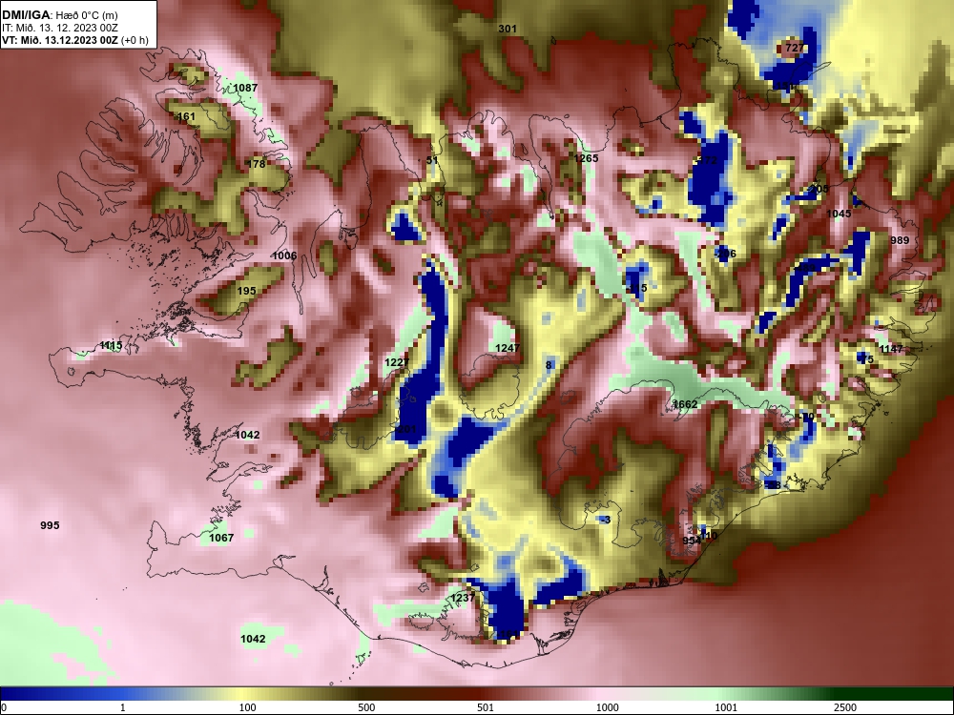
Task: Click the map value 161
Action: [x=186, y=116]
